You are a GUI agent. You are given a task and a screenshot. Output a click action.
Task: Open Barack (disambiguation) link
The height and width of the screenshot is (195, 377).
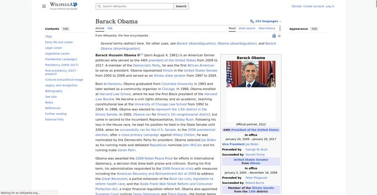pos(196,43)
